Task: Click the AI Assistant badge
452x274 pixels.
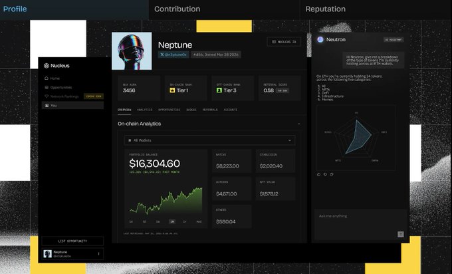Action: [394, 39]
